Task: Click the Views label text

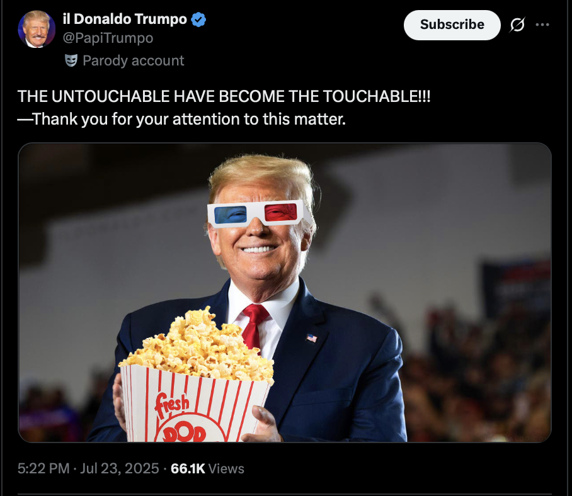Action: pos(226,468)
